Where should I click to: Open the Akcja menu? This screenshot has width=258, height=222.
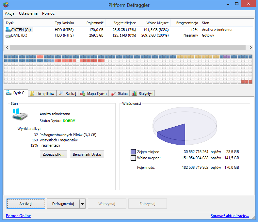pos(9,13)
